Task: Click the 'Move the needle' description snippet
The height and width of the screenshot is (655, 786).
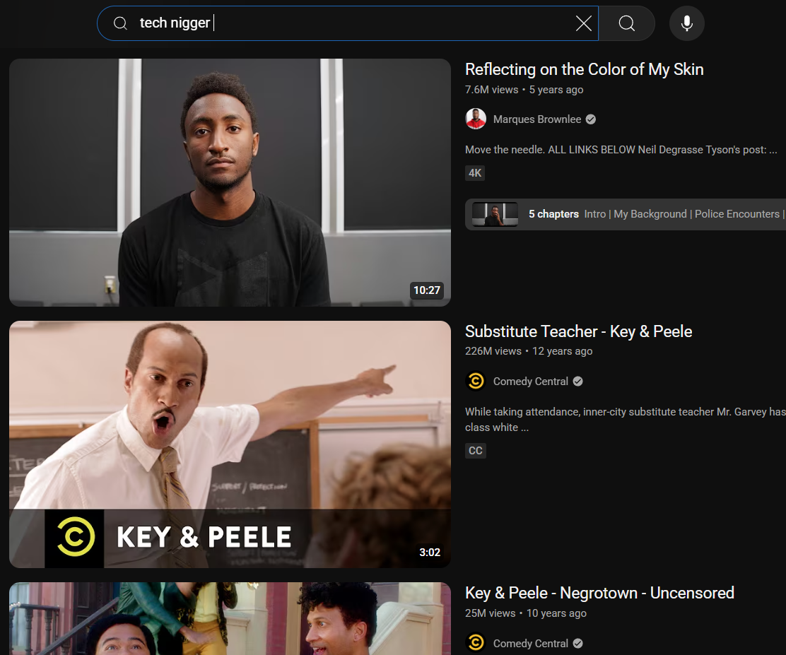Action: click(621, 150)
